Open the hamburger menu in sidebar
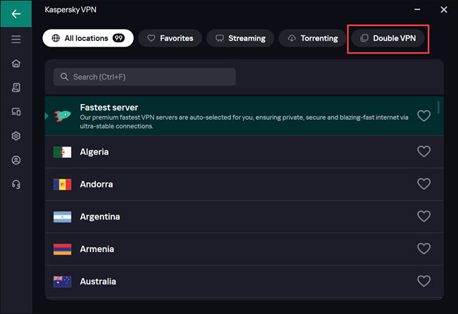This screenshot has width=458, height=314. (16, 39)
